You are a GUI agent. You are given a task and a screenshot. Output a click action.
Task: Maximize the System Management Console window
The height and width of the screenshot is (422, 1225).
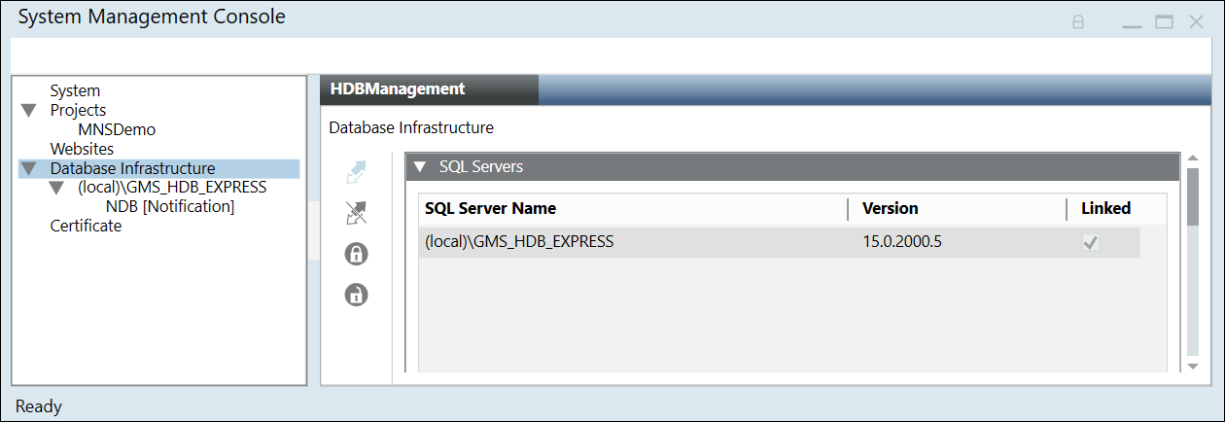point(1164,21)
